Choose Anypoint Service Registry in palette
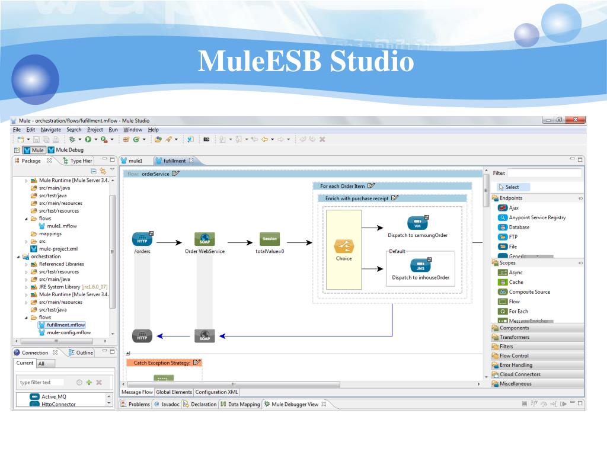607x455 pixels. tap(532, 217)
